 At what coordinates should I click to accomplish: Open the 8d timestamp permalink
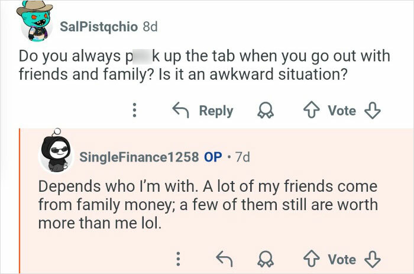pos(150,27)
